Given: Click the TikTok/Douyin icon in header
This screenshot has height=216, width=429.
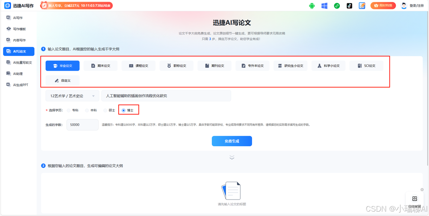Looking at the screenshot, I should (x=349, y=6).
